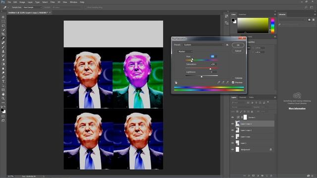Select the Healing Brush tool
The width and height of the screenshot is (317, 178).
click(x=3, y=43)
